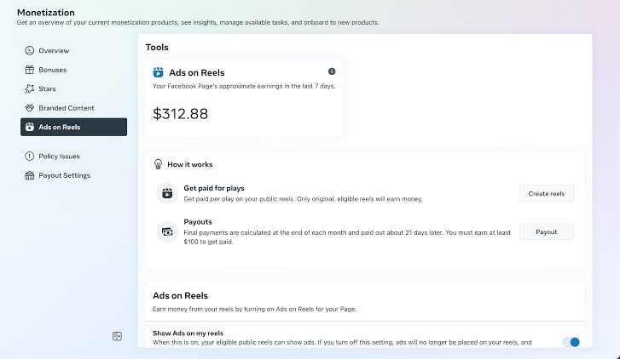The height and width of the screenshot is (359, 620).
Task: Go to the Bonuses section
Action: [x=52, y=70]
